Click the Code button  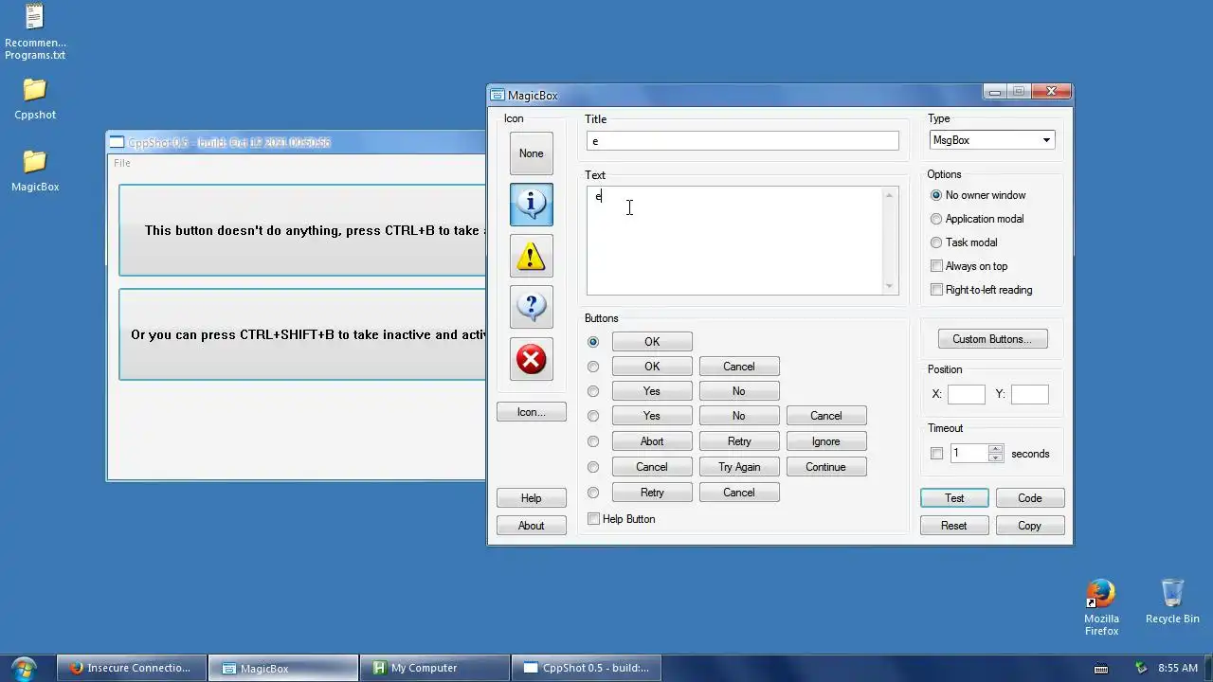tap(1030, 498)
